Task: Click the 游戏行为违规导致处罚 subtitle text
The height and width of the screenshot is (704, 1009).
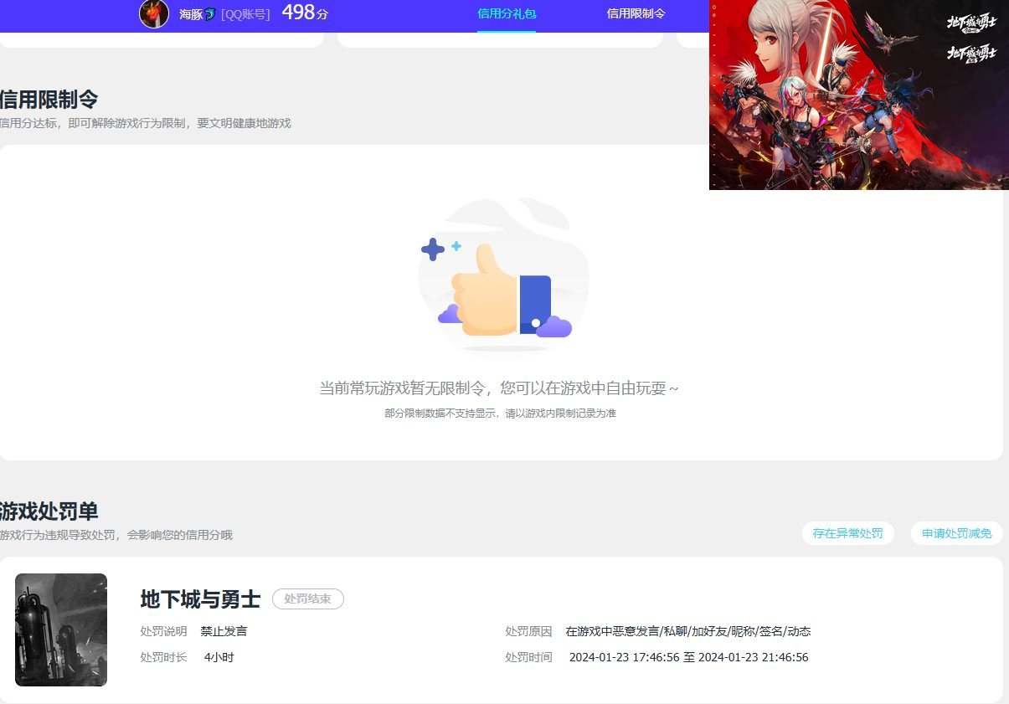Action: (x=116, y=535)
